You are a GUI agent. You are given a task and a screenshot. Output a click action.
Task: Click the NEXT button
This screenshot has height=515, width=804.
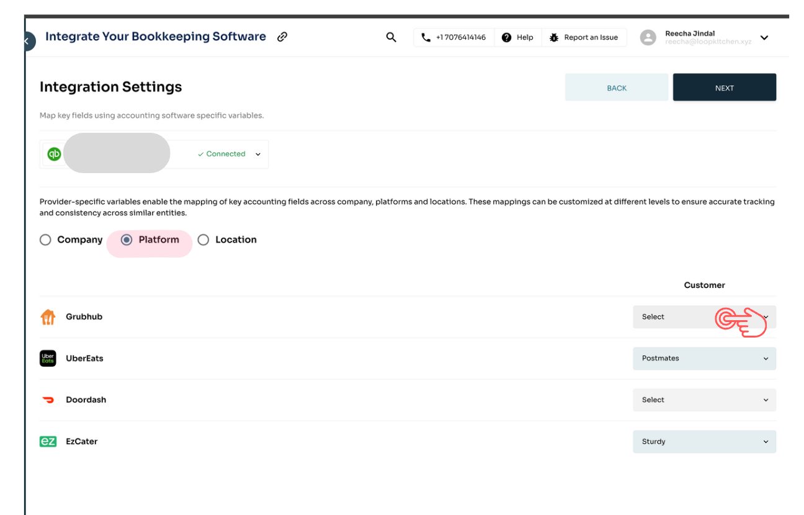point(724,87)
